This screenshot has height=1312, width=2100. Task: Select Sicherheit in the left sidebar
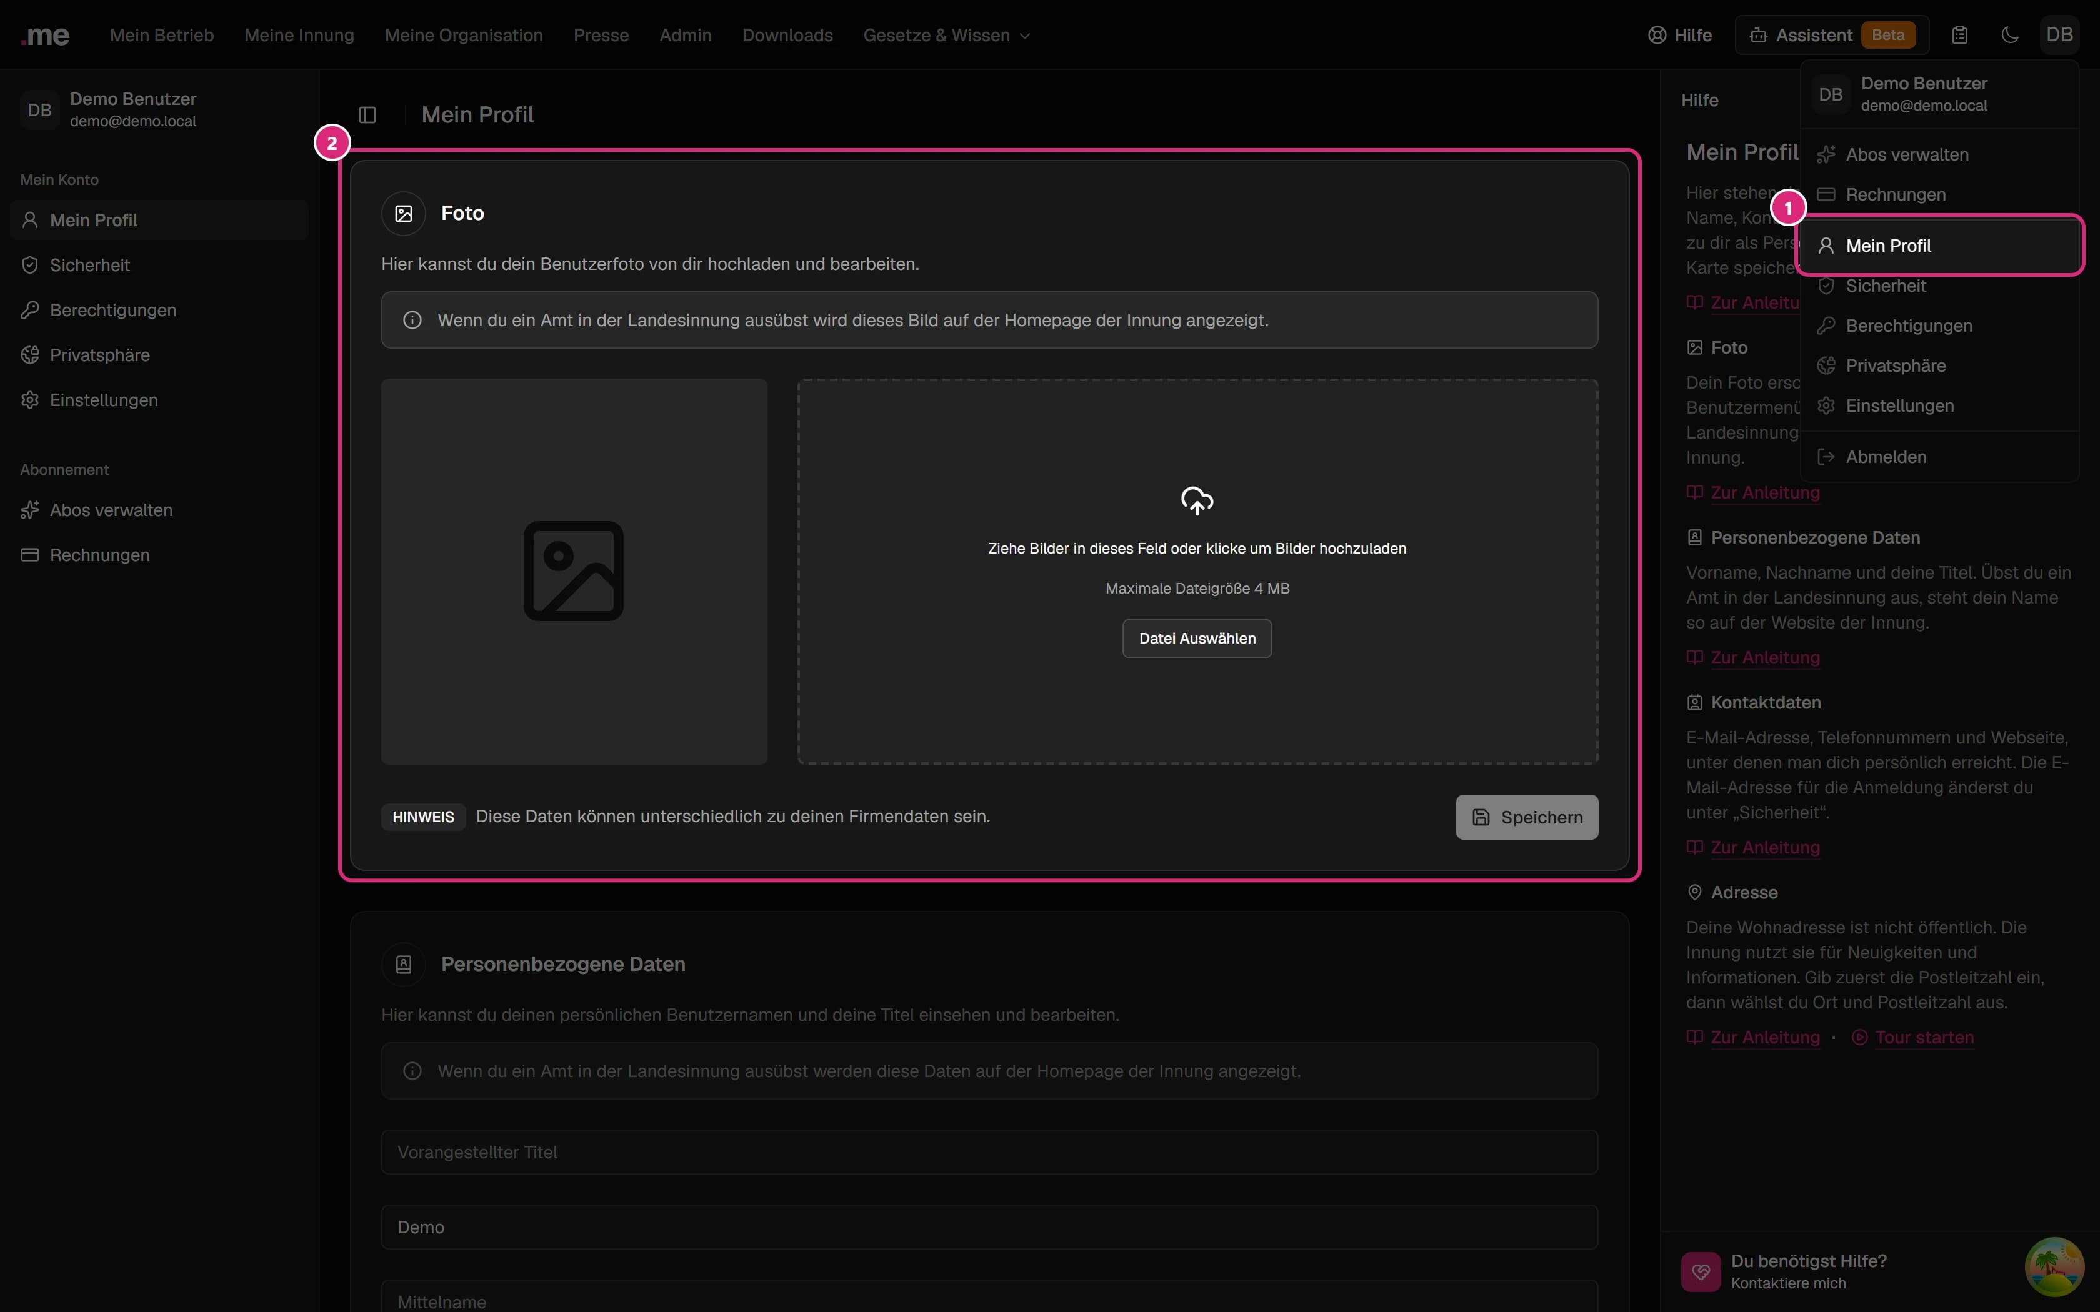(x=159, y=266)
